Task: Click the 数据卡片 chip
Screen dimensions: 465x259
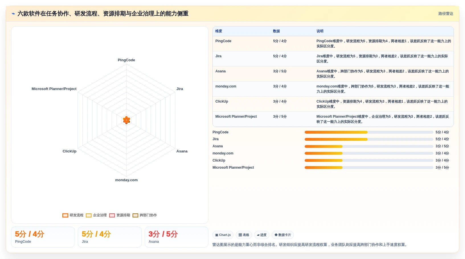Action: pos(283,235)
